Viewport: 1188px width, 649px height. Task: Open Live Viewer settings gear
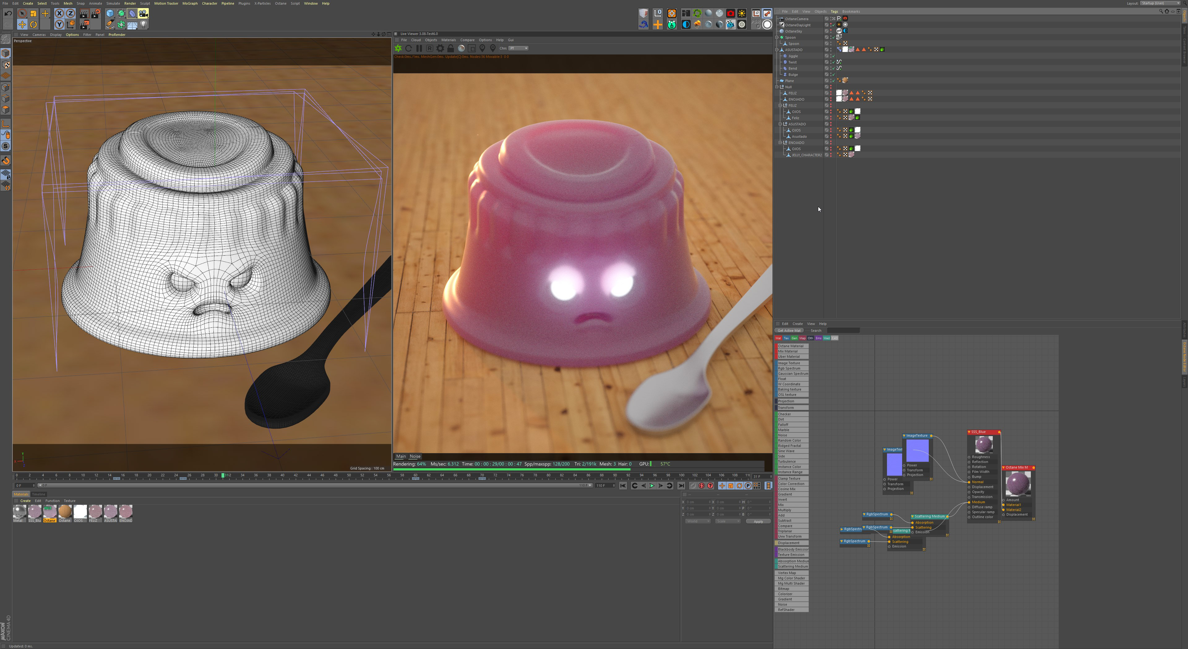440,48
